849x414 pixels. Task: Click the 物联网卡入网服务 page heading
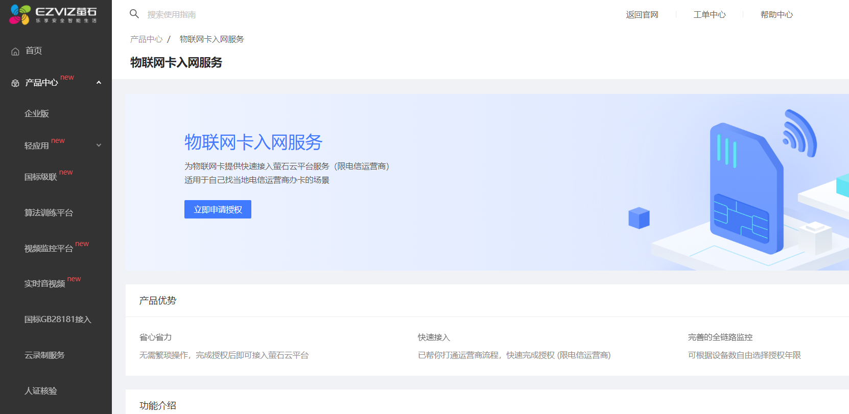[176, 63]
